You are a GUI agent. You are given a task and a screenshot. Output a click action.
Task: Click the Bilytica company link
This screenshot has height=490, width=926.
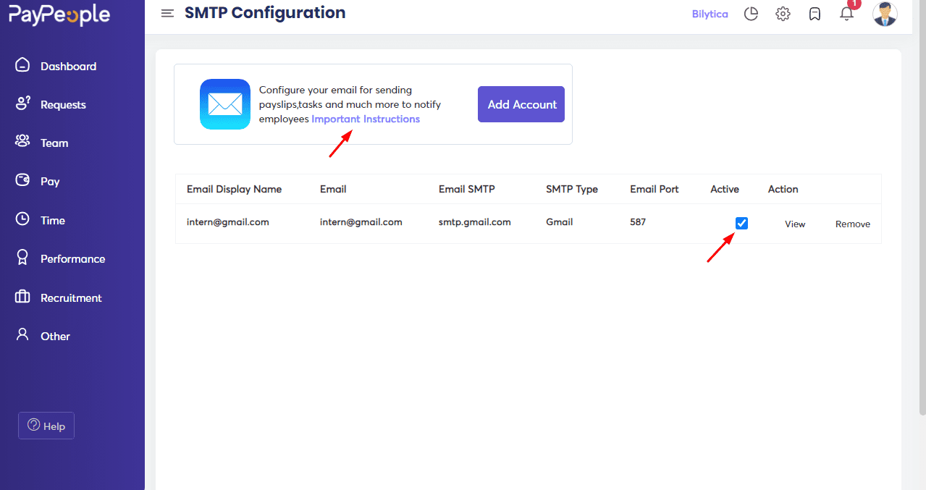click(710, 14)
